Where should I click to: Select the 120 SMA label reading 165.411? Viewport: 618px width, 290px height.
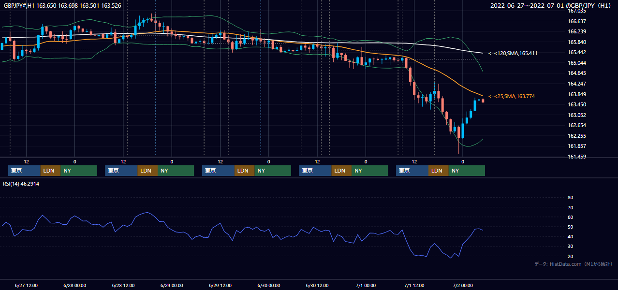(513, 53)
